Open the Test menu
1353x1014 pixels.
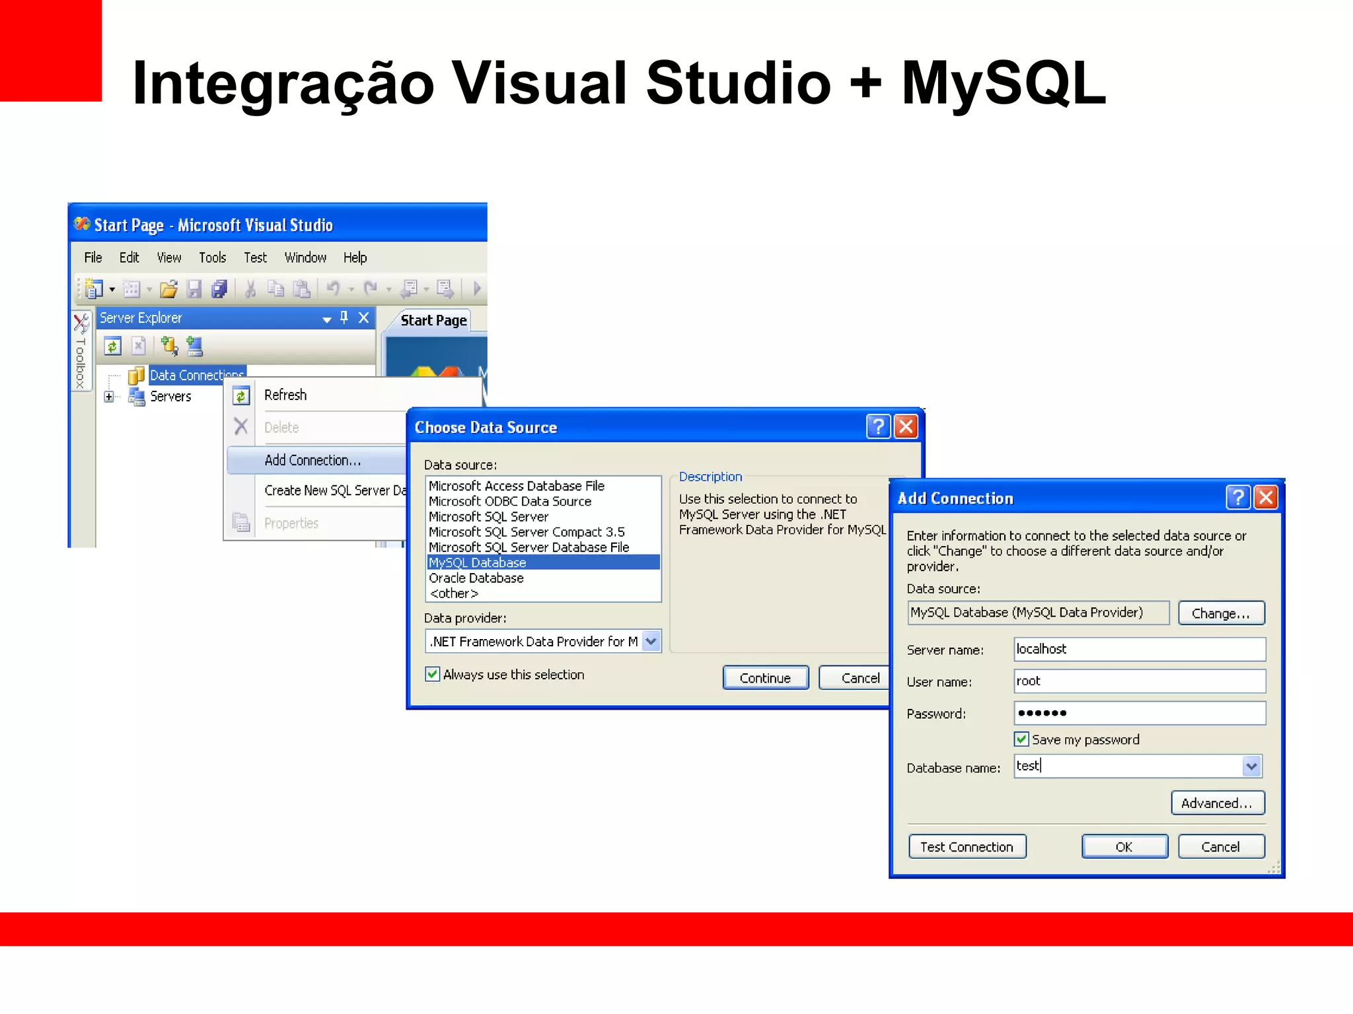pos(255,257)
